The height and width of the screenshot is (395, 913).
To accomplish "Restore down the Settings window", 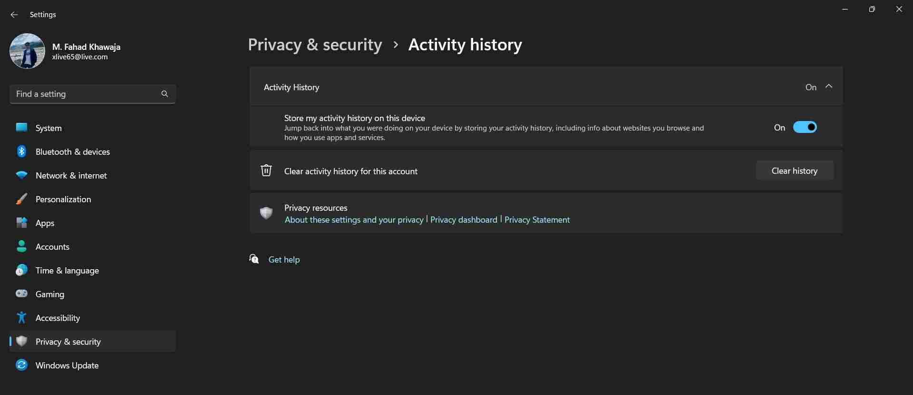I will 872,9.
